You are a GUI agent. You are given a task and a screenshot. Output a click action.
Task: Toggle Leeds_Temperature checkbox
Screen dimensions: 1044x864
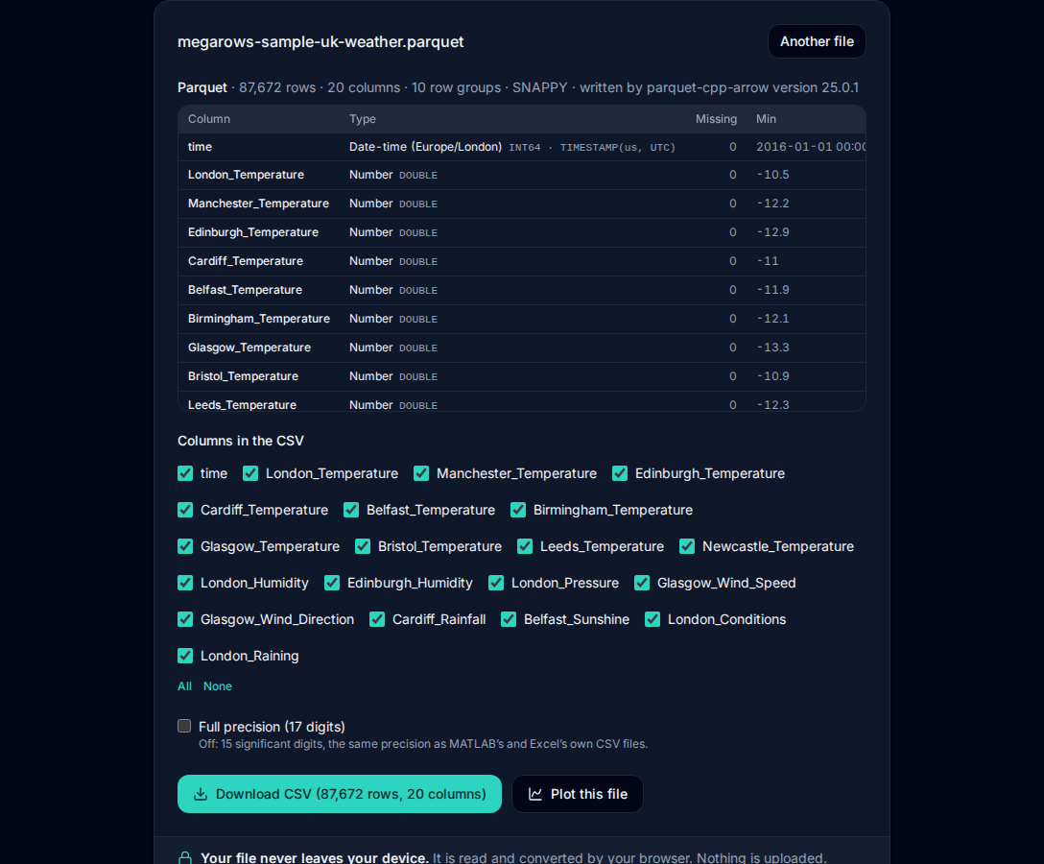[x=525, y=547]
